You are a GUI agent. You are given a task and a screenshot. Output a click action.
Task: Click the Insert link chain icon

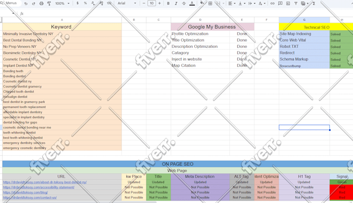[x=273, y=4]
